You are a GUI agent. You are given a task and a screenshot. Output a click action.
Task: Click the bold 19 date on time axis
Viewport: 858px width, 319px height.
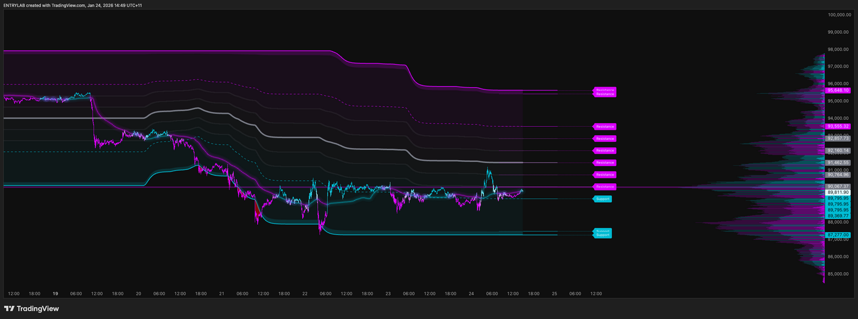click(55, 294)
